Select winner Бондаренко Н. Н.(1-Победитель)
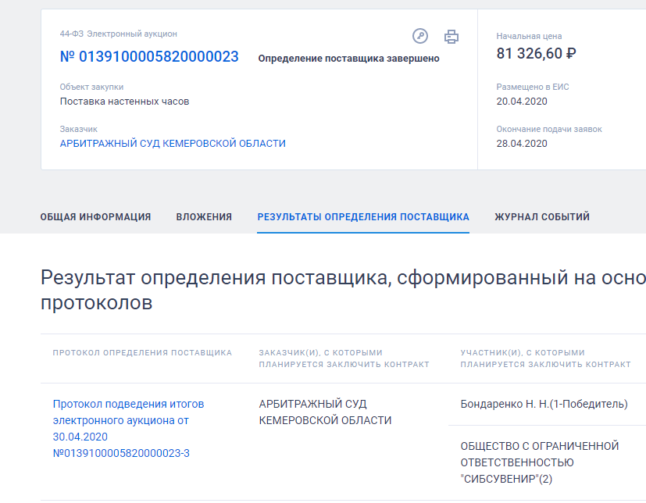646x503 pixels. coord(544,404)
